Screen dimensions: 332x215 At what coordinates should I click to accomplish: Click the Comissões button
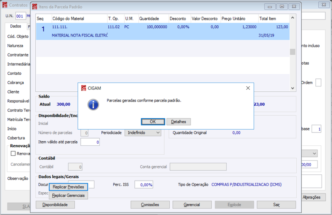point(150,205)
